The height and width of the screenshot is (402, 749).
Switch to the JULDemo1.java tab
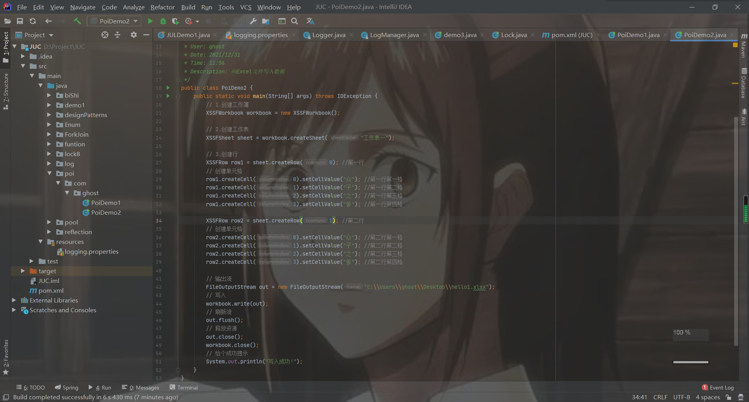(188, 35)
